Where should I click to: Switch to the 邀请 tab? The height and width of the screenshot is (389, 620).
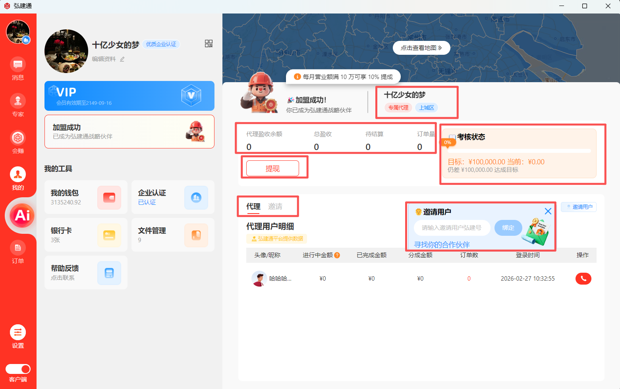275,206
